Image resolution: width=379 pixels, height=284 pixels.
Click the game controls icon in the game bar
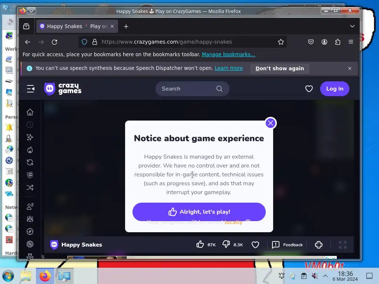click(x=319, y=245)
